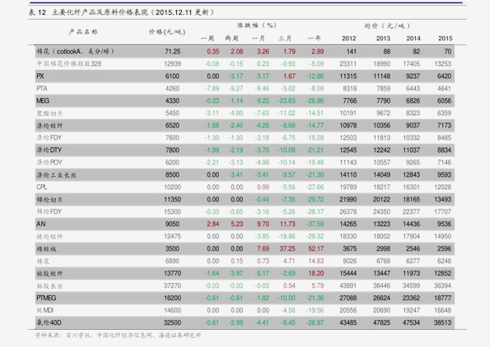Click the table title dated 2015.12.11
Viewport: 490px width, 347px height.
click(121, 12)
